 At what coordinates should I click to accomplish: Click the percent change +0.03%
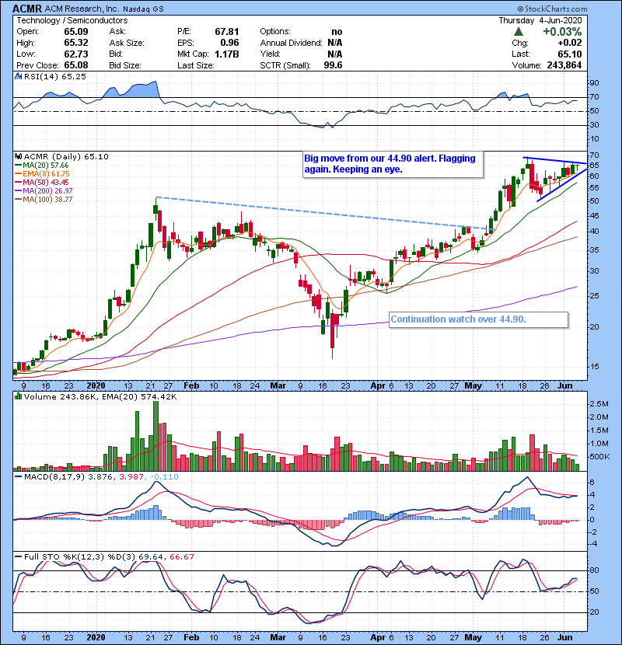click(x=562, y=32)
